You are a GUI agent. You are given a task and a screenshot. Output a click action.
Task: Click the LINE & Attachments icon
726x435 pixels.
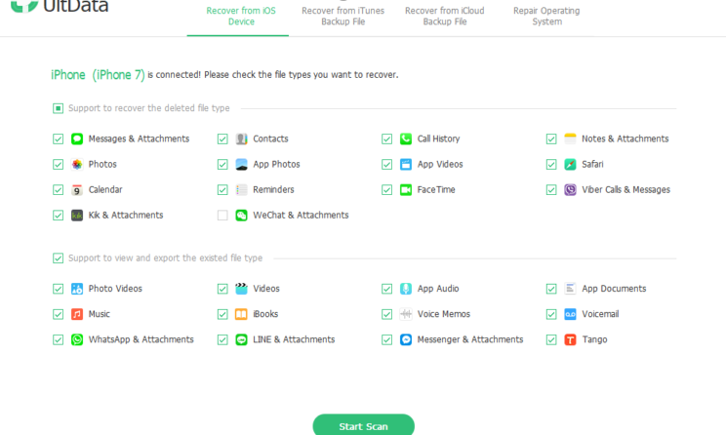(241, 339)
